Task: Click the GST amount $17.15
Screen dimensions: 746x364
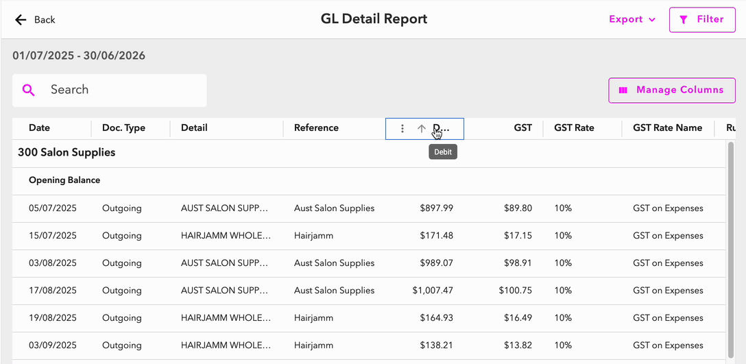Action: (518, 236)
